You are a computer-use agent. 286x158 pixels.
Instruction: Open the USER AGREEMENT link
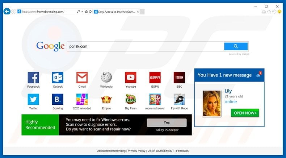click(x=161, y=151)
